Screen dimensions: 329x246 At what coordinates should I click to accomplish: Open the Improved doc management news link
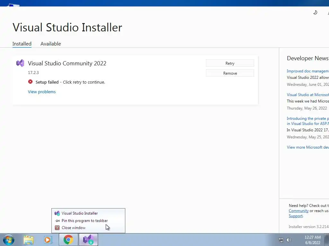point(308,71)
